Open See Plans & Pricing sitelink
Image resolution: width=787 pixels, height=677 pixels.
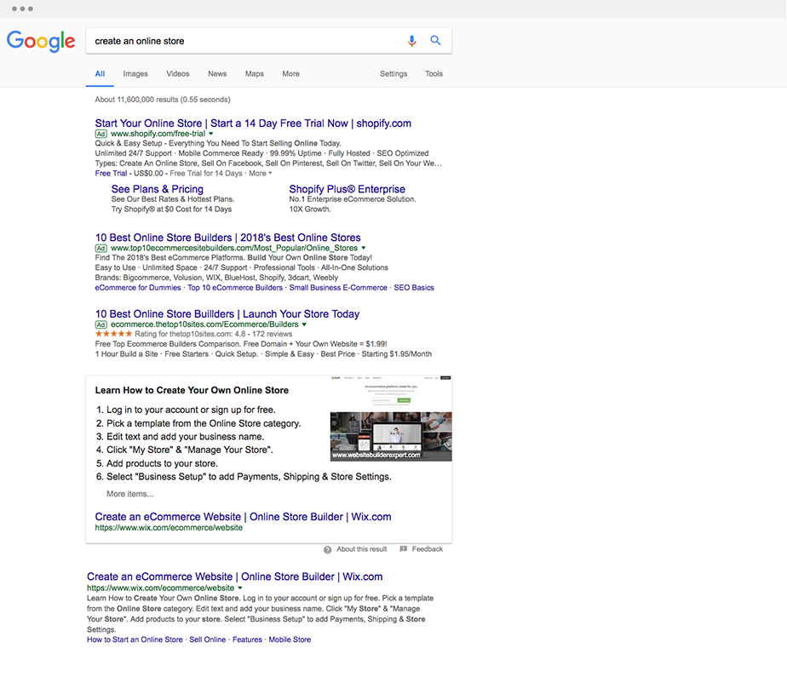(157, 189)
